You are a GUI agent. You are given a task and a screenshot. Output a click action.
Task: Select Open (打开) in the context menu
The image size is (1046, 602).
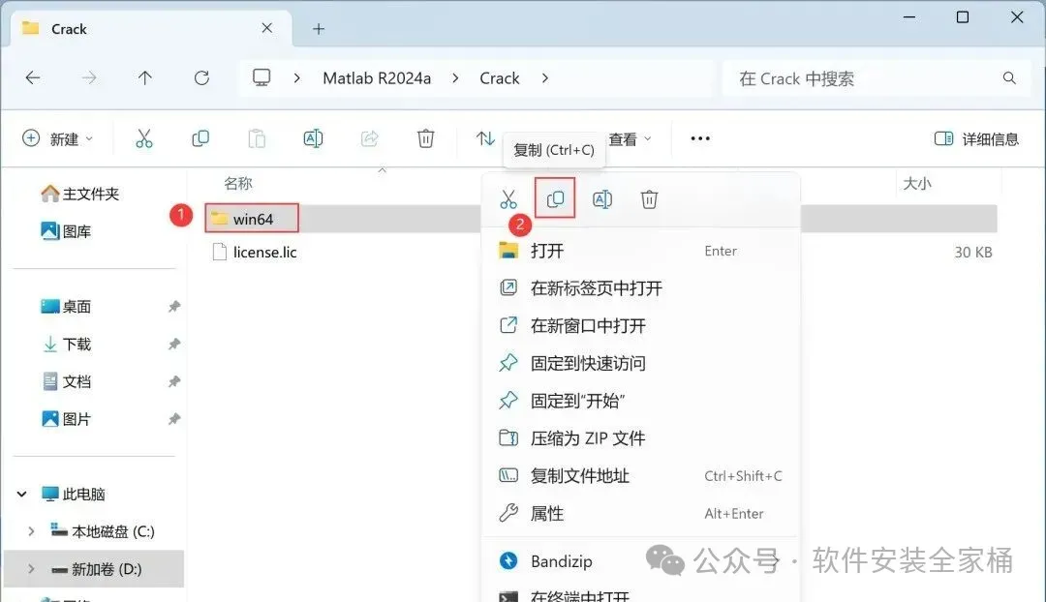(640, 251)
